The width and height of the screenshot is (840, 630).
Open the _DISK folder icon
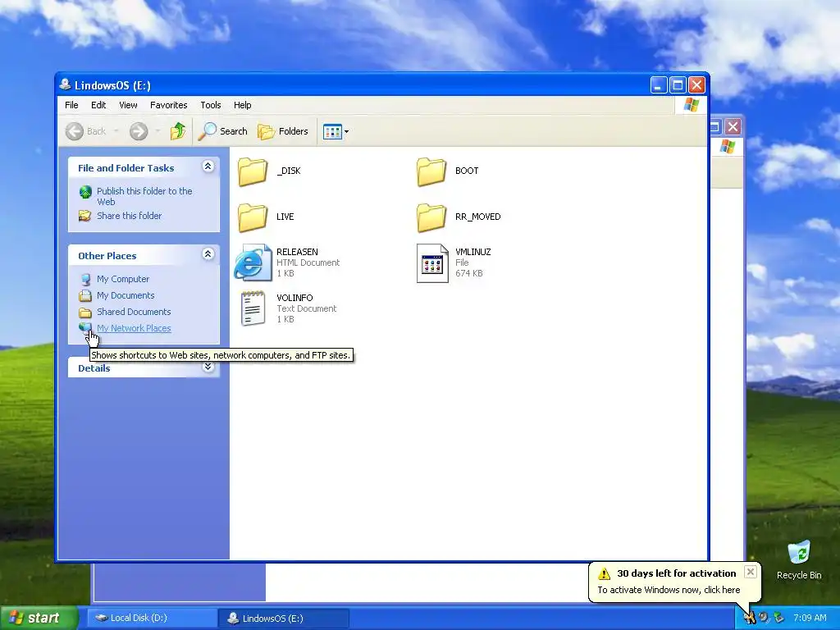pos(253,171)
